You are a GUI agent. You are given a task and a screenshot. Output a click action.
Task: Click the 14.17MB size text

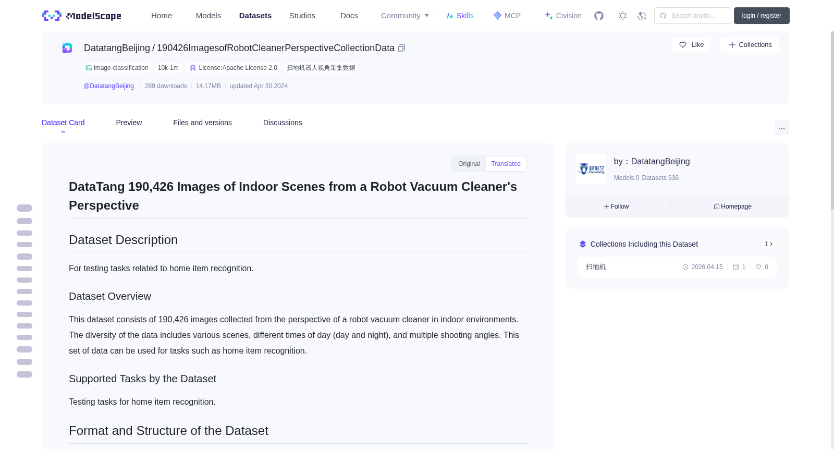point(208,86)
